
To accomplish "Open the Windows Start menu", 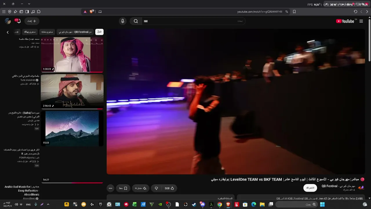I will pos(322,204).
